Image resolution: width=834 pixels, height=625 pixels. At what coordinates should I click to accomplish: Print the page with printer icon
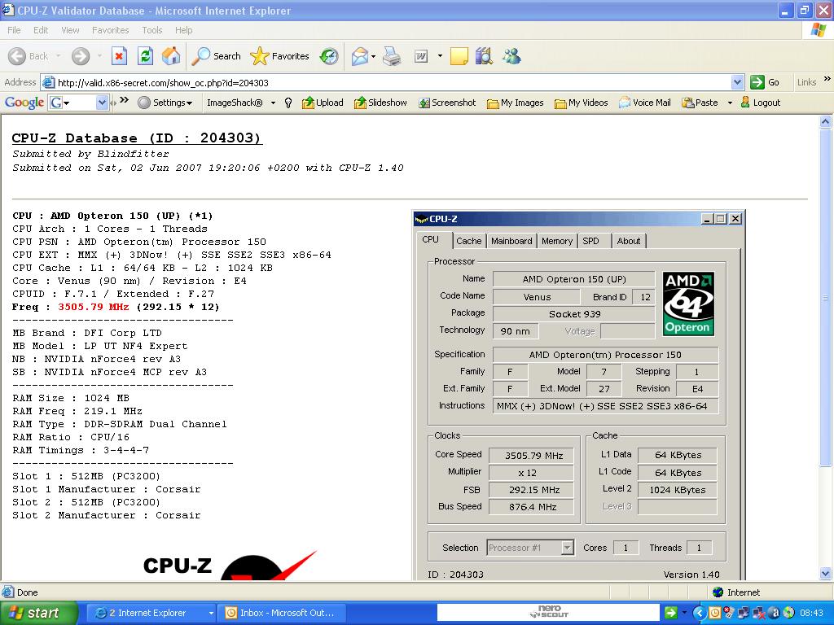tap(392, 56)
